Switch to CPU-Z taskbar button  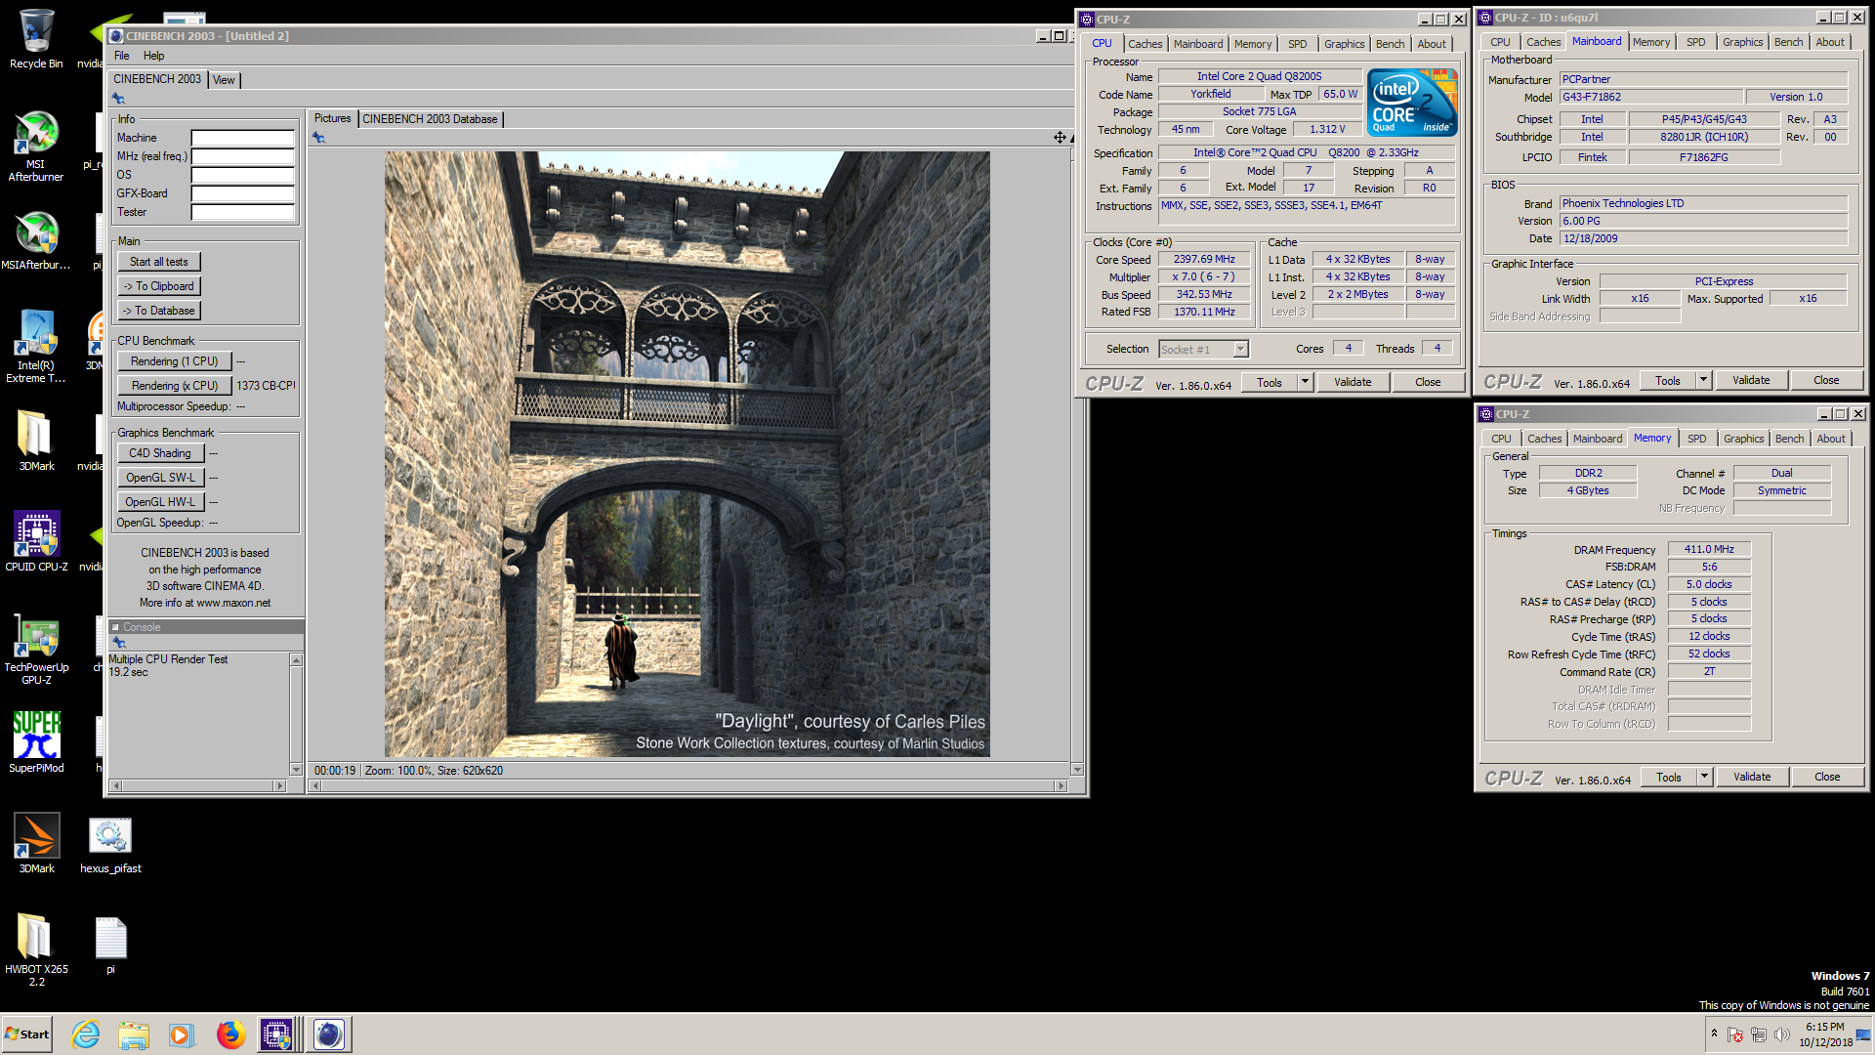[277, 1034]
